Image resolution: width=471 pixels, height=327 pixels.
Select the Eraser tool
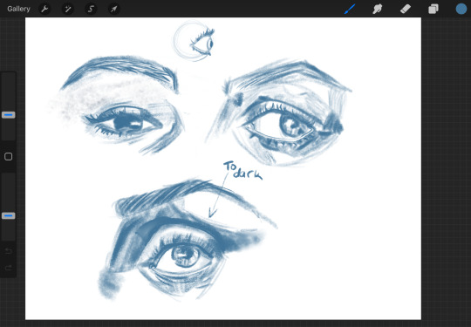pyautogui.click(x=406, y=9)
